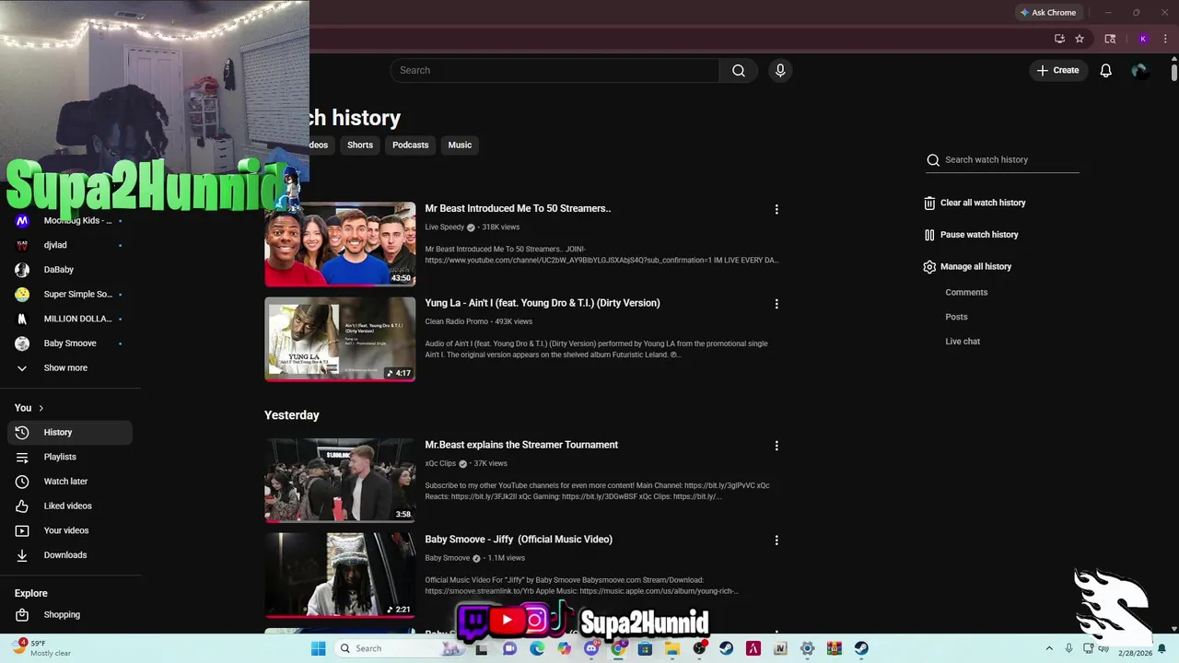Open YouTube notifications bell
The height and width of the screenshot is (663, 1179).
1105,70
